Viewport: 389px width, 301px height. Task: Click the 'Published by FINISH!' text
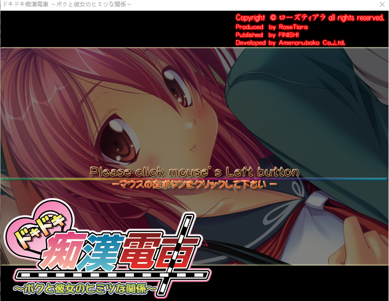[x=267, y=35]
